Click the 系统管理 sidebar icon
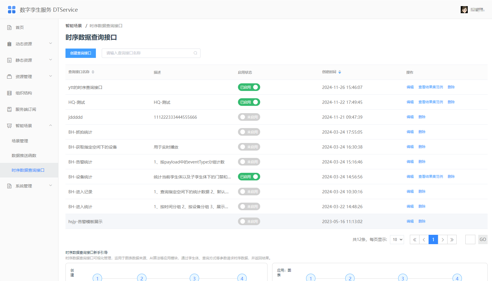 [x=9, y=186]
